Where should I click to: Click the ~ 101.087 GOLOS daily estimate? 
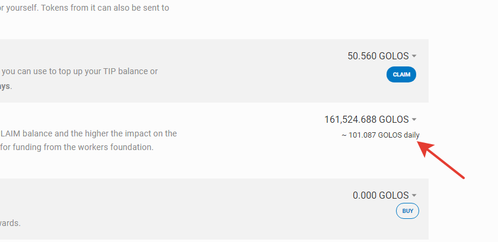380,135
